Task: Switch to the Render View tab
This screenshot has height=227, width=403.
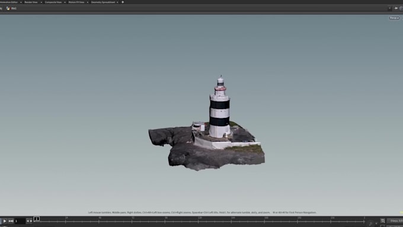Action: [31, 2]
